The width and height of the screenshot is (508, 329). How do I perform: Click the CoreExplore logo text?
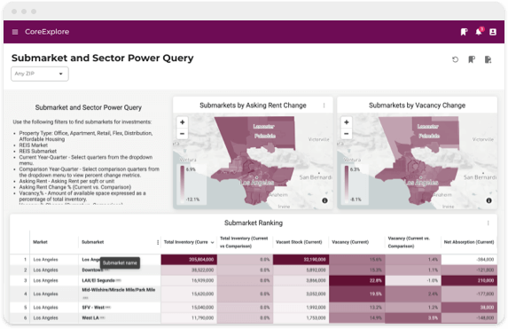tap(47, 32)
